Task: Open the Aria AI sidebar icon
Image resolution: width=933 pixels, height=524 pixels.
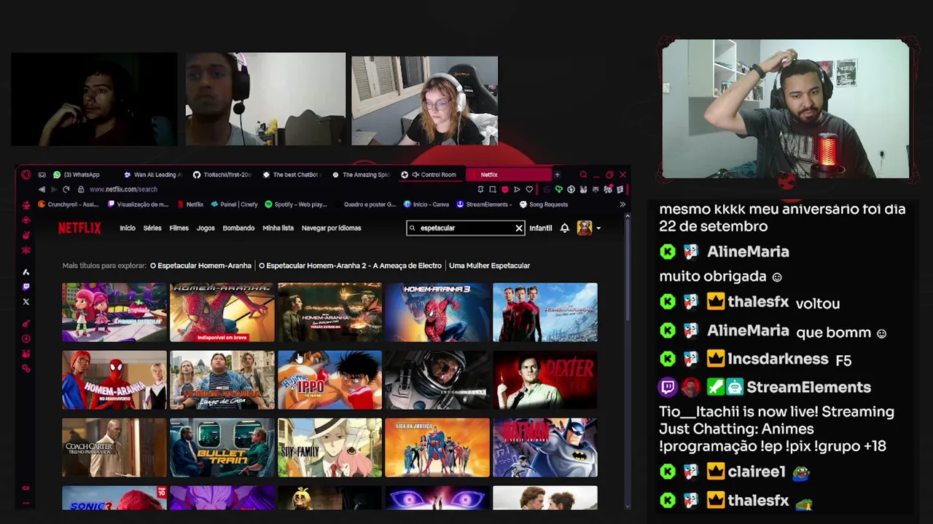Action: pyautogui.click(x=26, y=271)
